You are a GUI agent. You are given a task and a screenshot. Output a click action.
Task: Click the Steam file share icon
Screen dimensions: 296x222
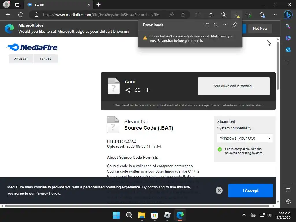(x=128, y=90)
